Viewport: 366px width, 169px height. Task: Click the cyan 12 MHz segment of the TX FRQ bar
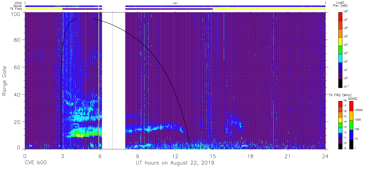click(341, 130)
